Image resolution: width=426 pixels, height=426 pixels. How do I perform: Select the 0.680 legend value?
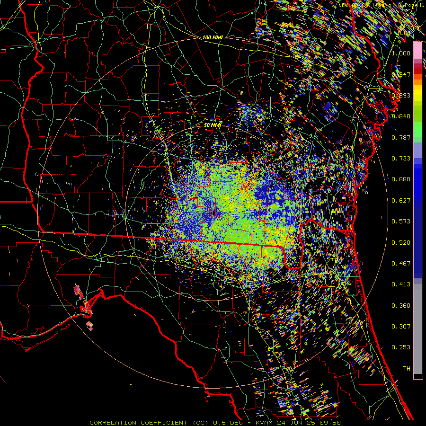pos(401,179)
